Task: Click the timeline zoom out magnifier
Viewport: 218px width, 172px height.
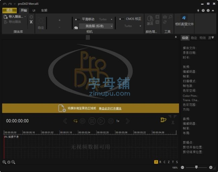Action: (13, 162)
